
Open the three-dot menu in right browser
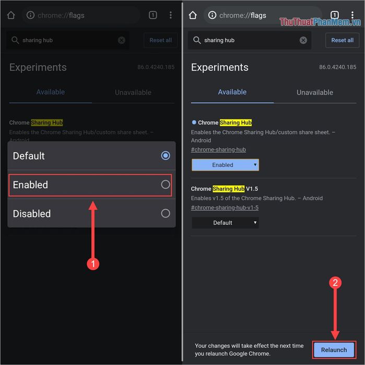click(x=352, y=15)
